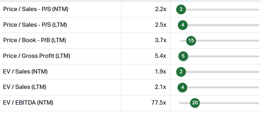Open the Price / Book - P/B (LTM) metric
Screen dimensions: 261x113
35,41
